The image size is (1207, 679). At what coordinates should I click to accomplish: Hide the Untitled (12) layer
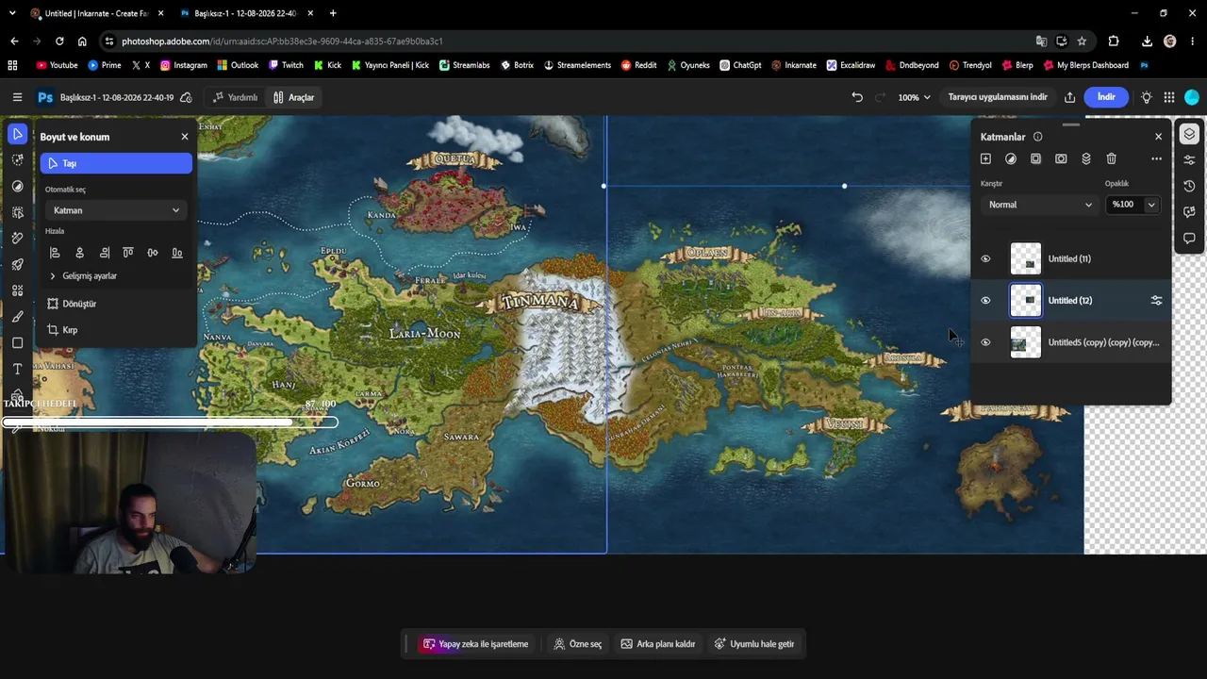click(985, 301)
